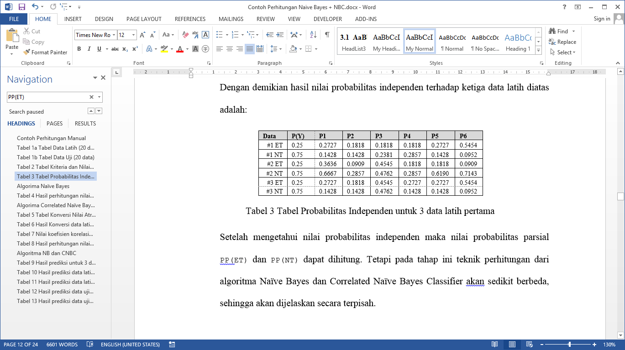The width and height of the screenshot is (625, 350).
Task: Click the zoom slider in status bar
Action: 569,345
